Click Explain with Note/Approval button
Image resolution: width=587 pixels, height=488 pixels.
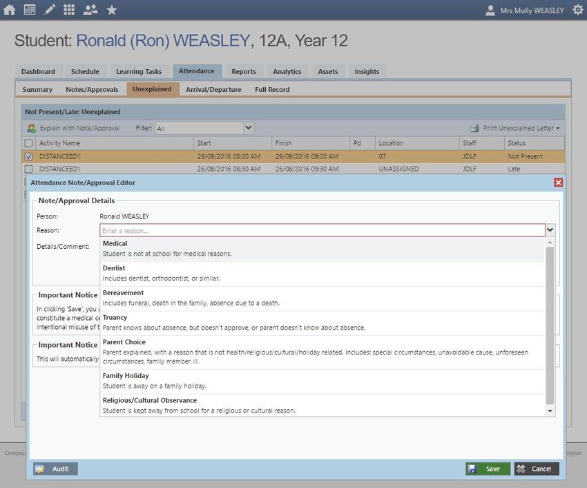[x=73, y=128]
